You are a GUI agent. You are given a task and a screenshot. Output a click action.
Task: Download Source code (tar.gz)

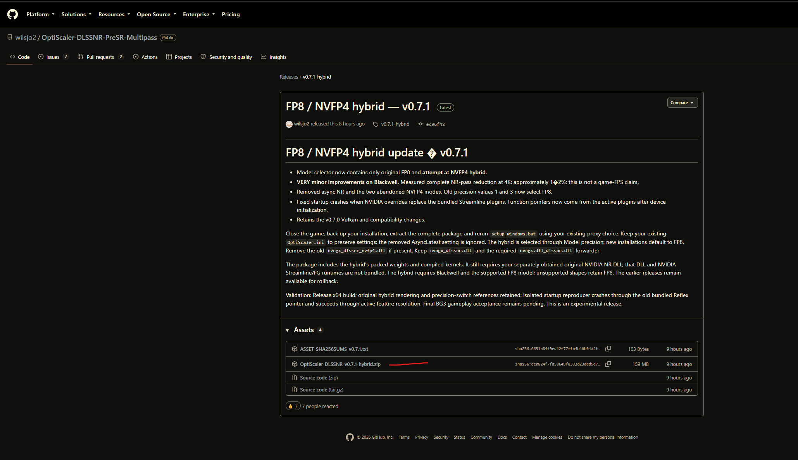tap(322, 390)
